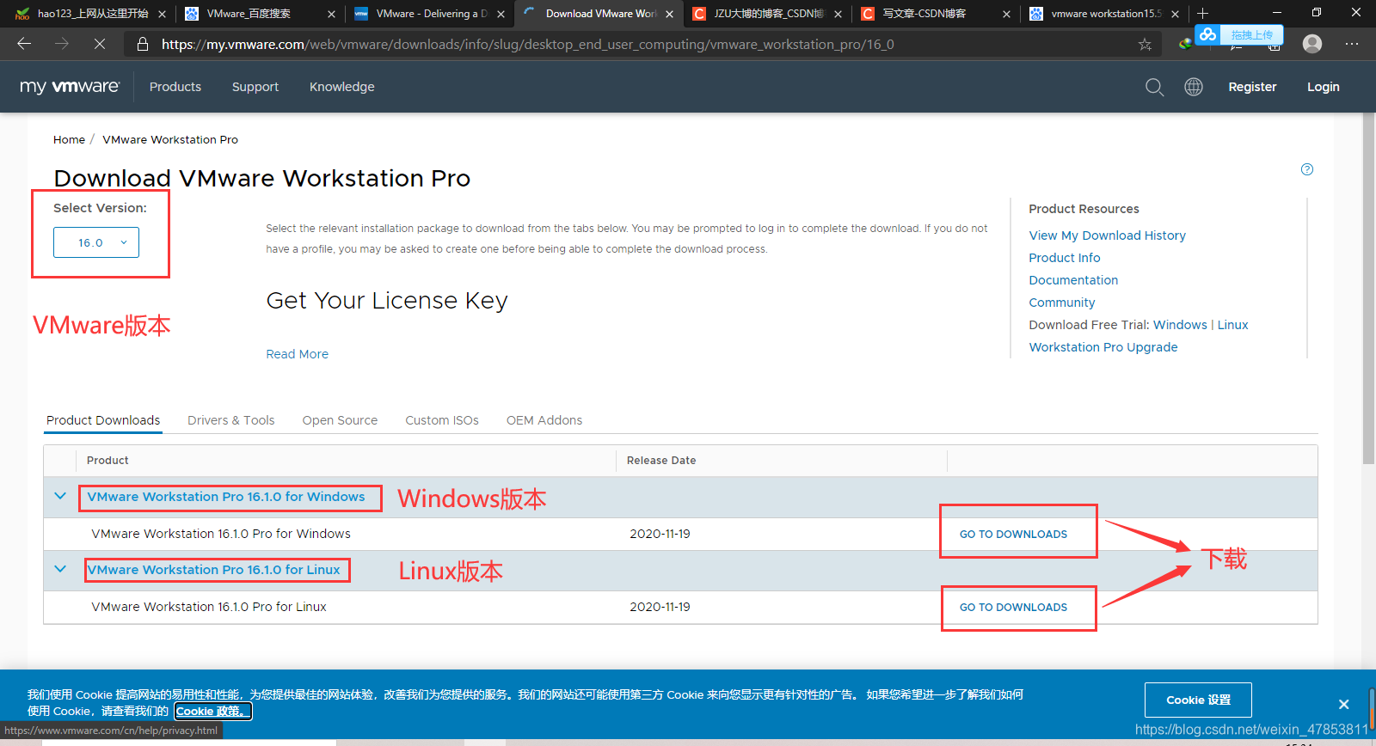
Task: Open the site search magnifier
Action: pos(1154,87)
